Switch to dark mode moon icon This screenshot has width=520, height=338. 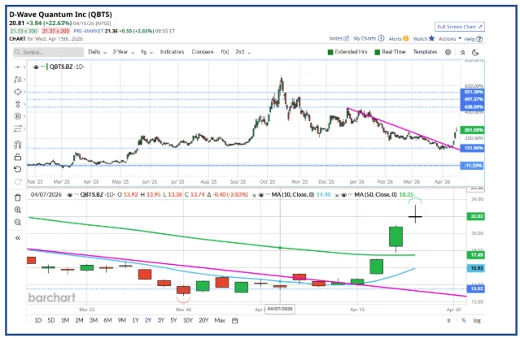(x=475, y=52)
